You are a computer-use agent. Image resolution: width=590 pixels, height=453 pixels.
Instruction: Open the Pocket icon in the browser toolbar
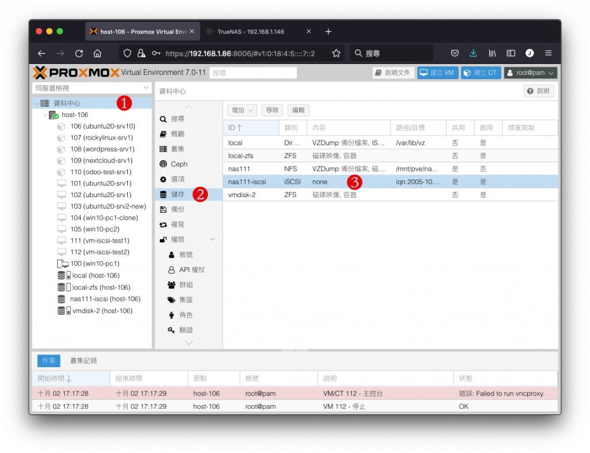[x=455, y=54]
